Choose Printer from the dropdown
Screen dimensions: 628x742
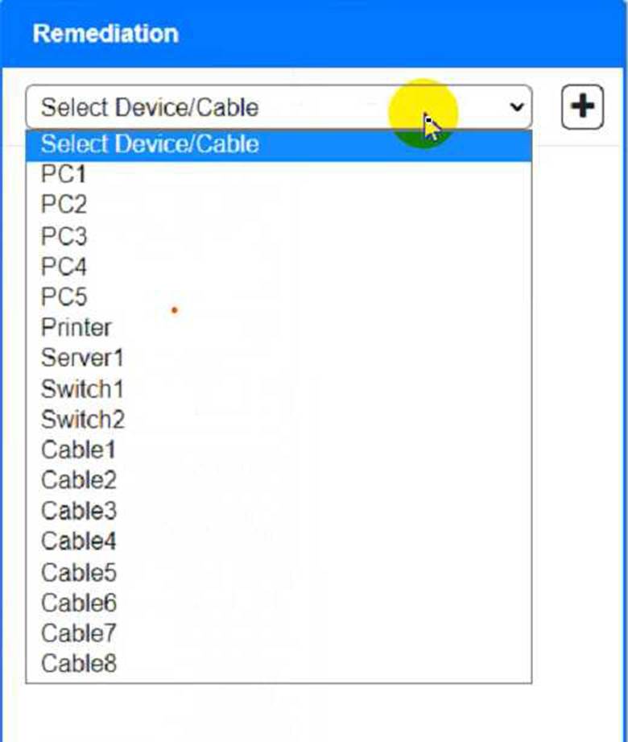[279, 327]
